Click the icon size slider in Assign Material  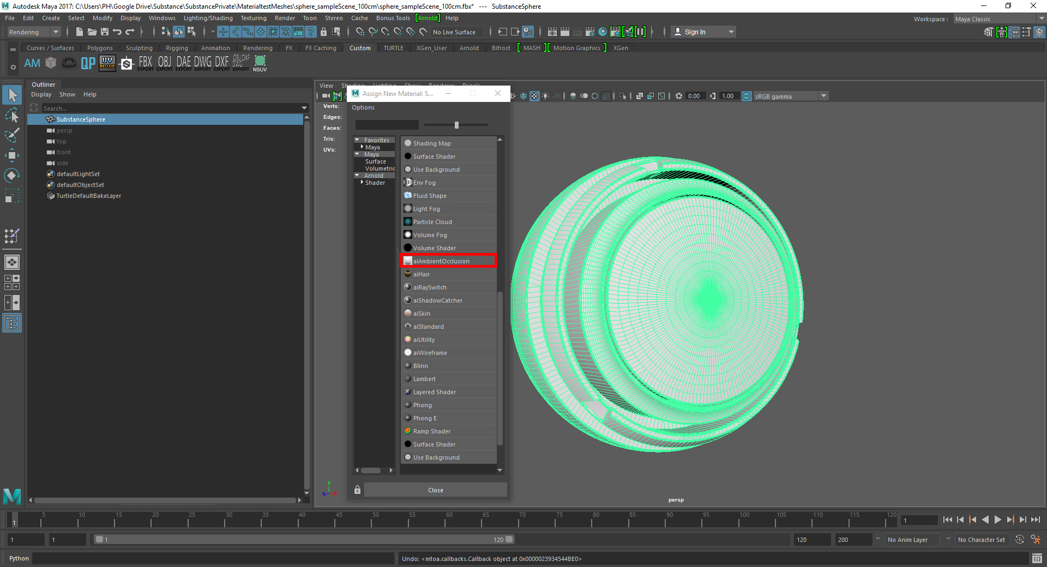tap(456, 125)
